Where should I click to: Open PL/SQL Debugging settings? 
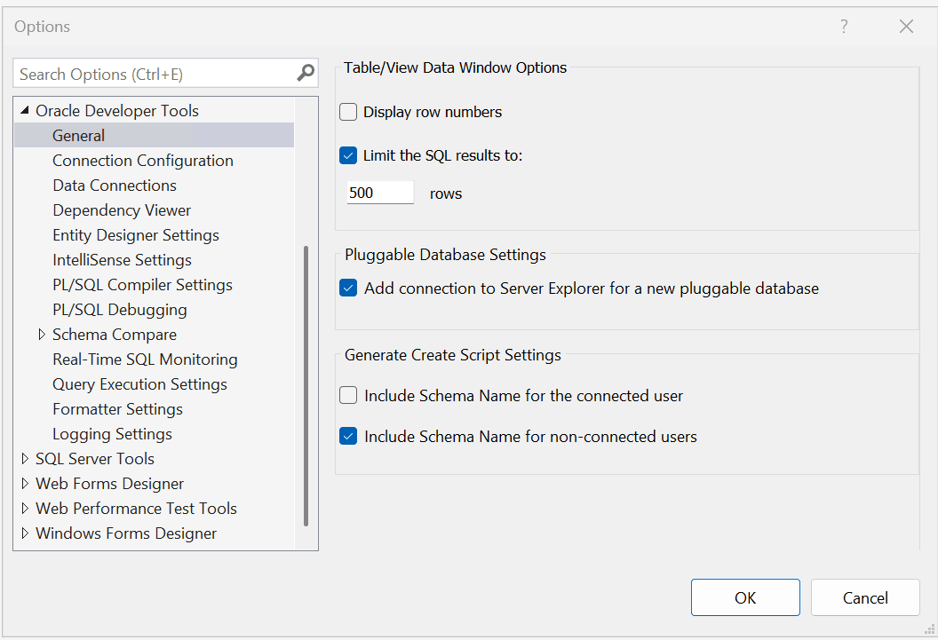[x=119, y=309]
